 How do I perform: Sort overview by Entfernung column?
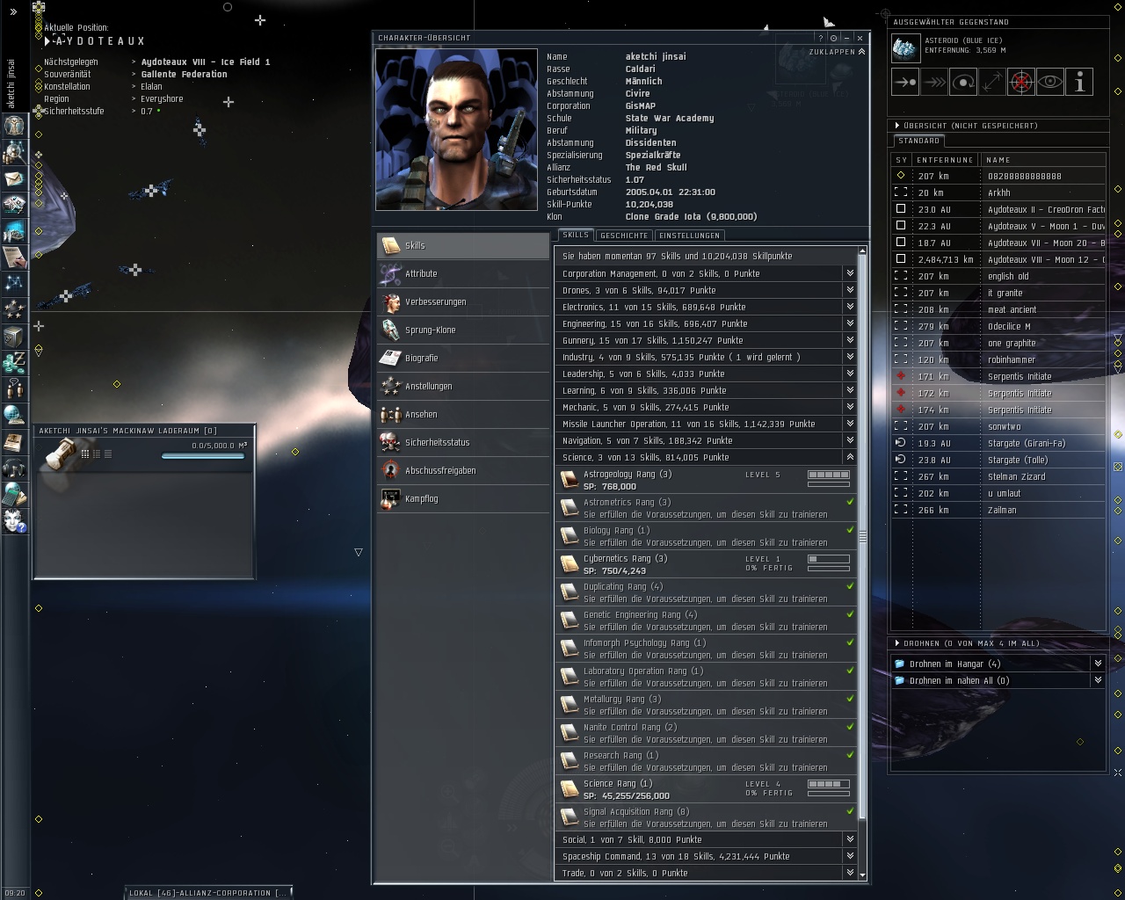945,160
